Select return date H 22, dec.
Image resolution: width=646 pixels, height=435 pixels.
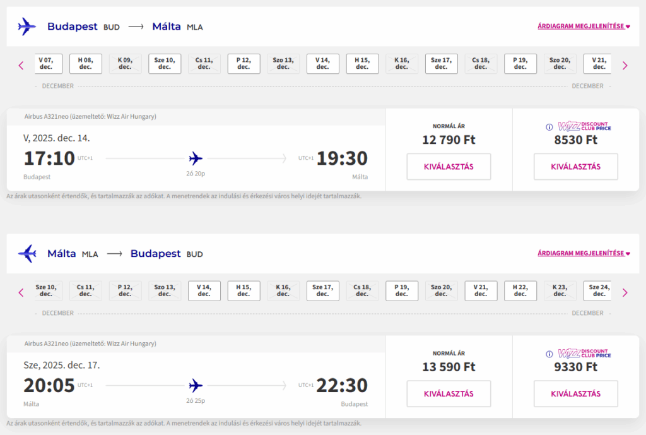point(520,290)
